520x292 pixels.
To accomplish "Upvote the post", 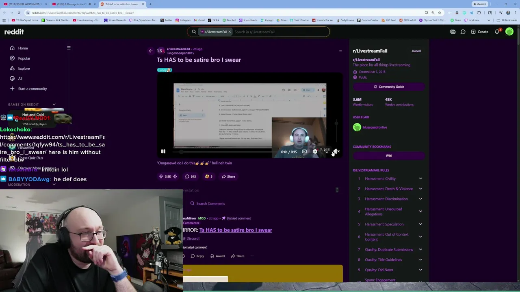I will tap(161, 176).
